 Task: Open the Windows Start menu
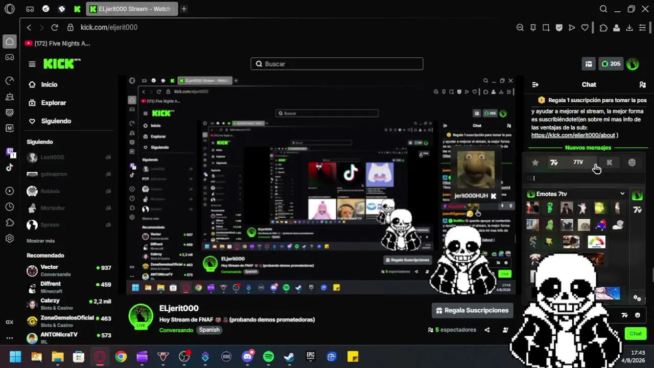[15, 357]
